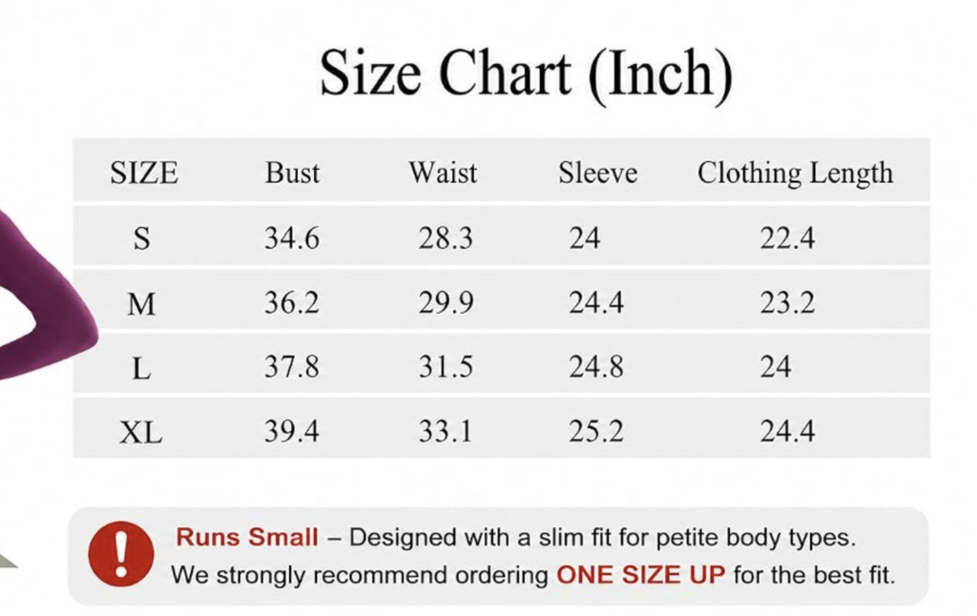Click the red exclamation warning icon
Image resolution: width=977 pixels, height=616 pixels.
121,554
